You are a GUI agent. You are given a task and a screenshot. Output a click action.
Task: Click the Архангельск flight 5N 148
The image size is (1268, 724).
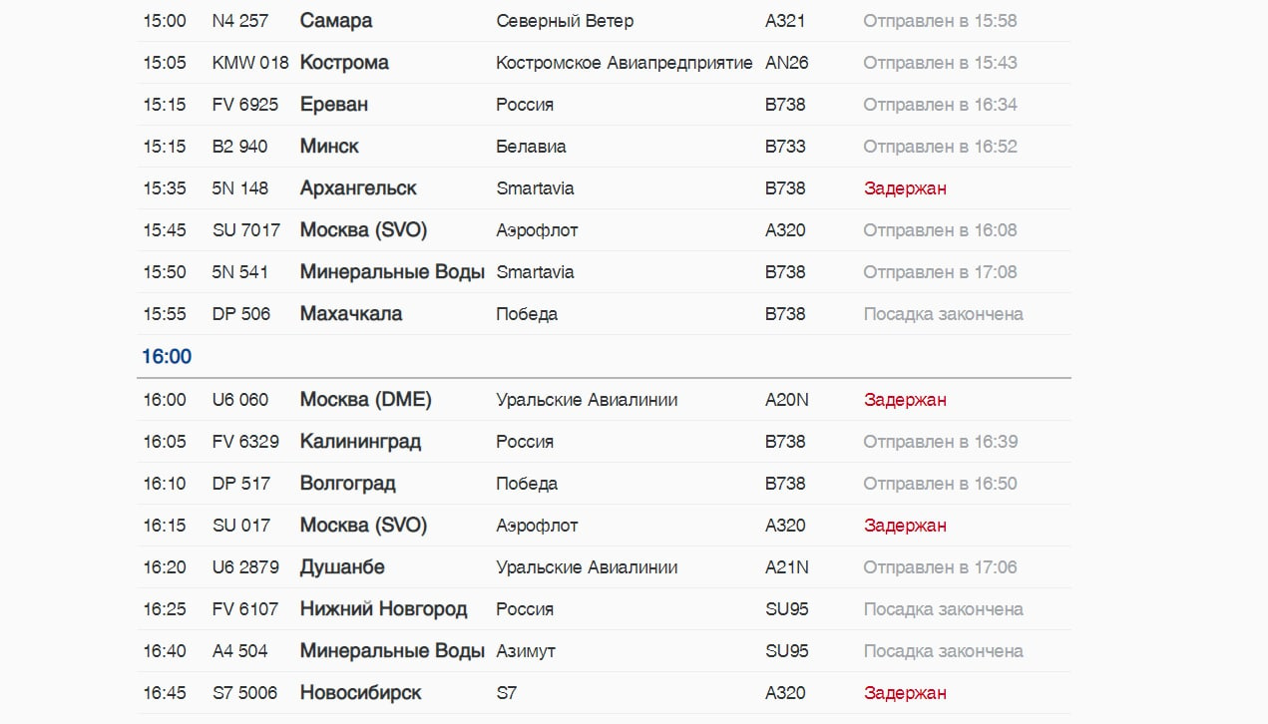(604, 188)
